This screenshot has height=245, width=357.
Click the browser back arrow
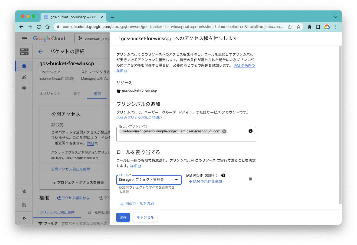coord(21,27)
